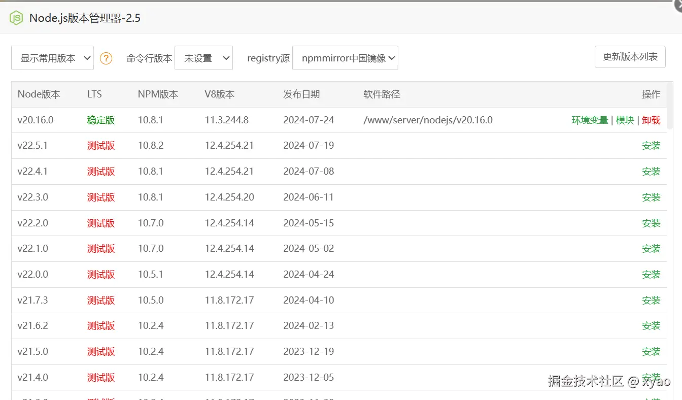
Task: Click the Node版本 column header
Action: (x=39, y=94)
